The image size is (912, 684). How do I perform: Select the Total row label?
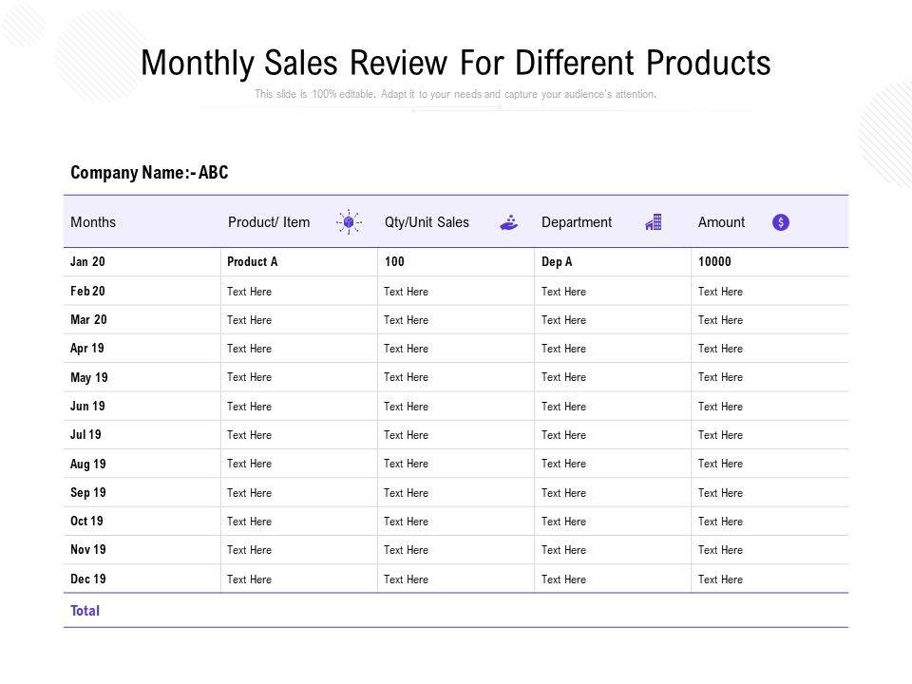click(85, 611)
